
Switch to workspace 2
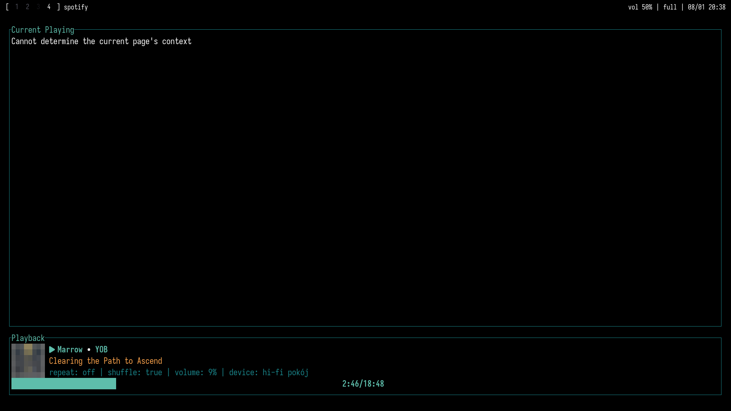pyautogui.click(x=27, y=7)
